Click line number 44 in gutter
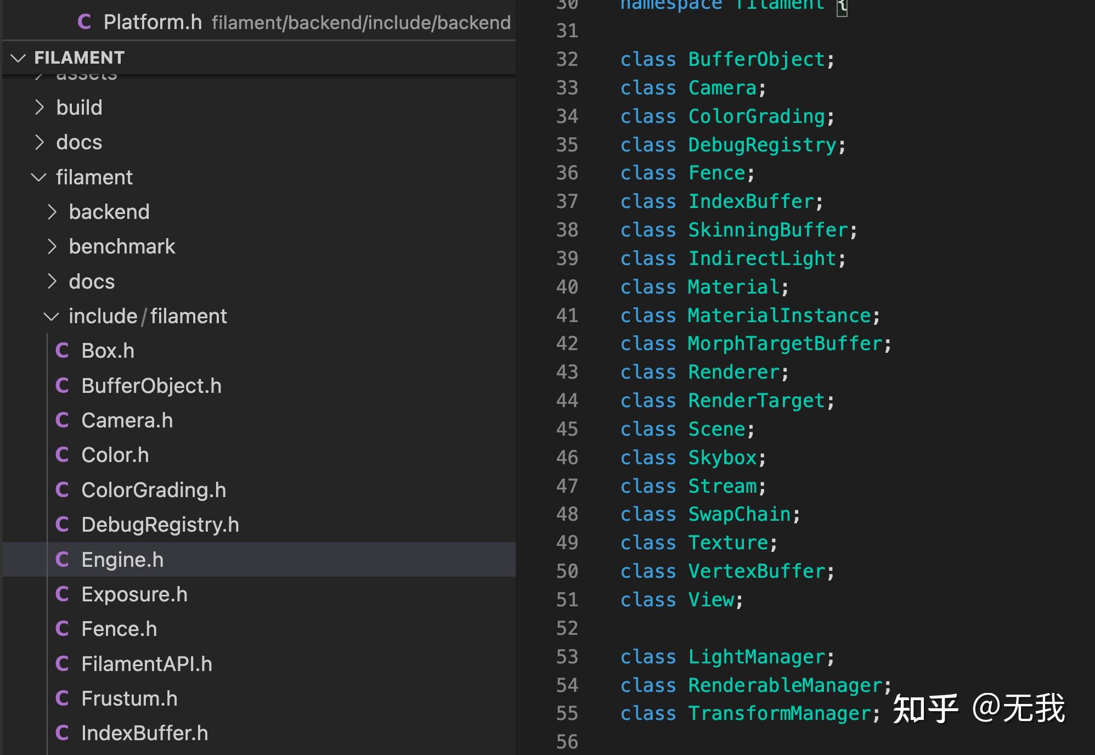This screenshot has width=1095, height=755. pyautogui.click(x=567, y=401)
